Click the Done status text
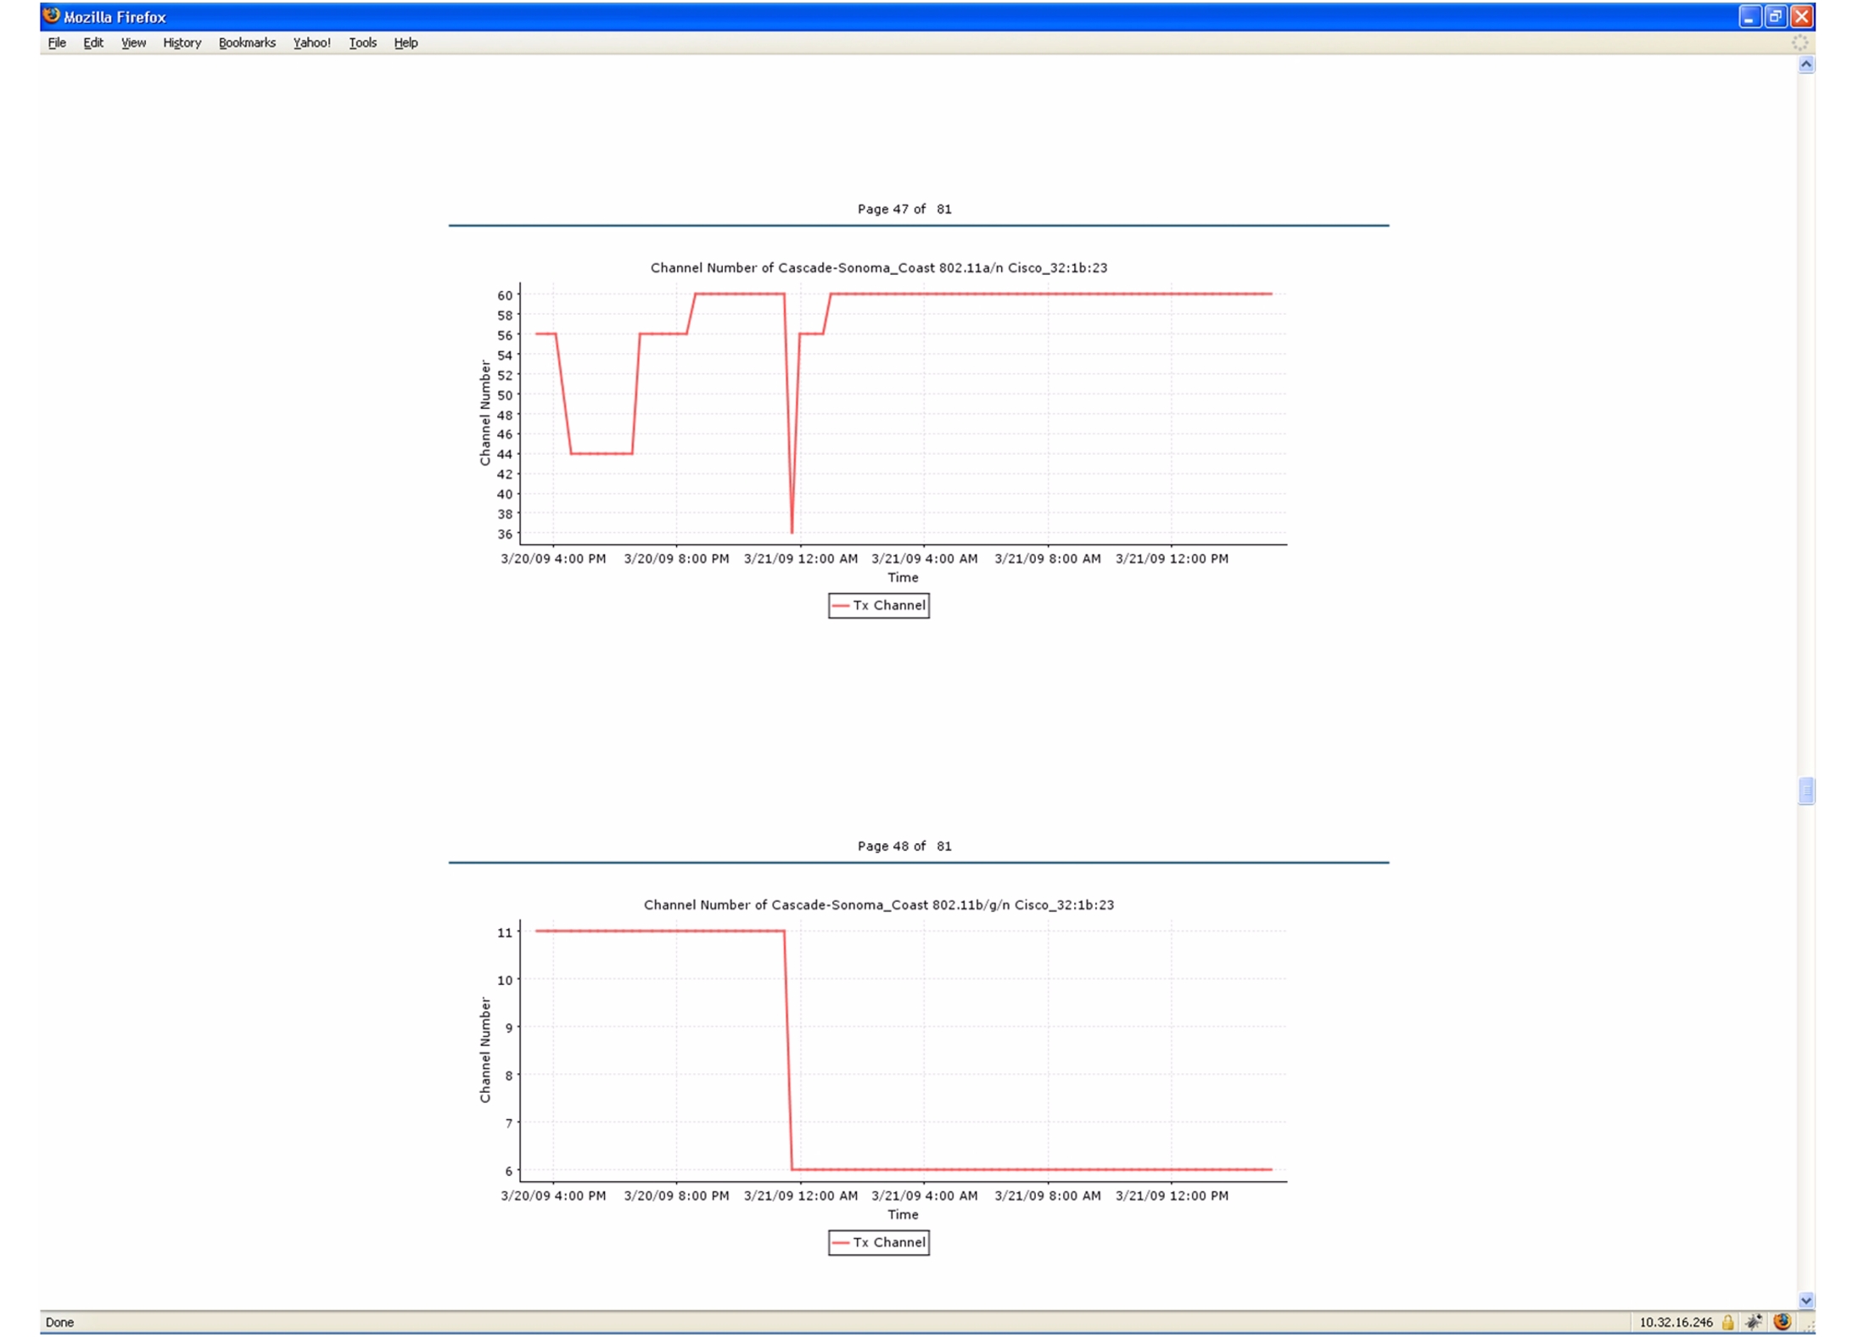Screen dimensions: 1858x1338 59,1322
